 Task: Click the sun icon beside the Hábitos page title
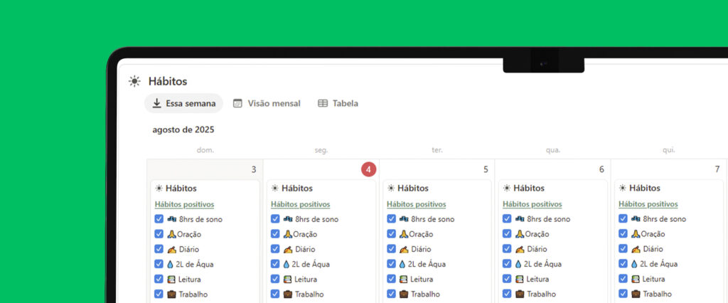pyautogui.click(x=134, y=82)
